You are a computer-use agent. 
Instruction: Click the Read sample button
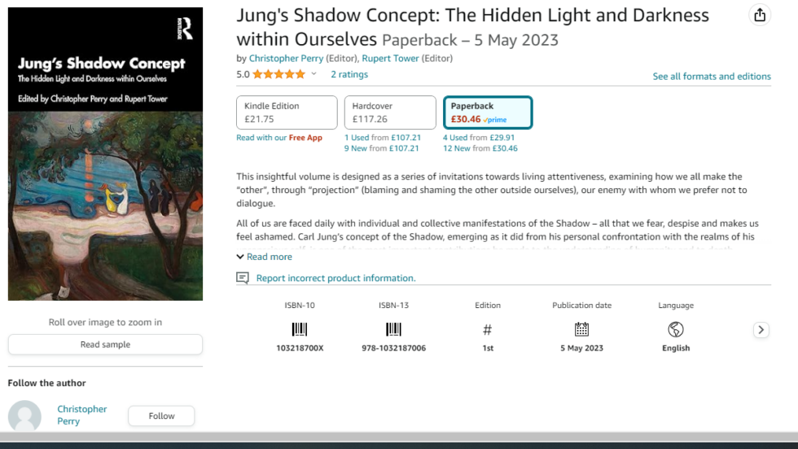[105, 345]
